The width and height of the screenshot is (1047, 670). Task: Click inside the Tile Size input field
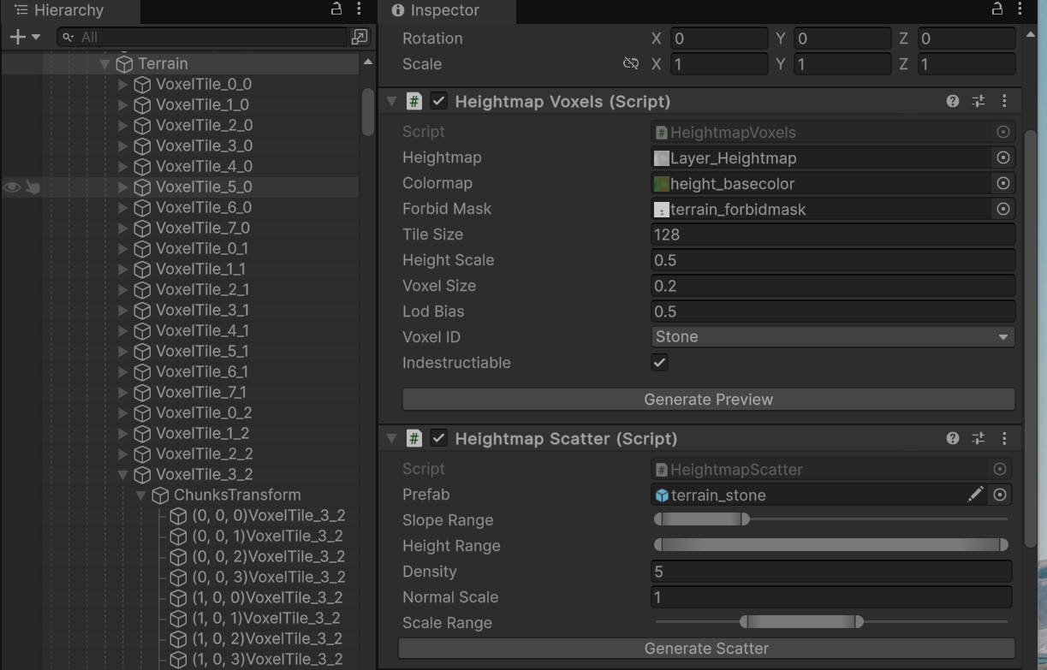[770, 234]
